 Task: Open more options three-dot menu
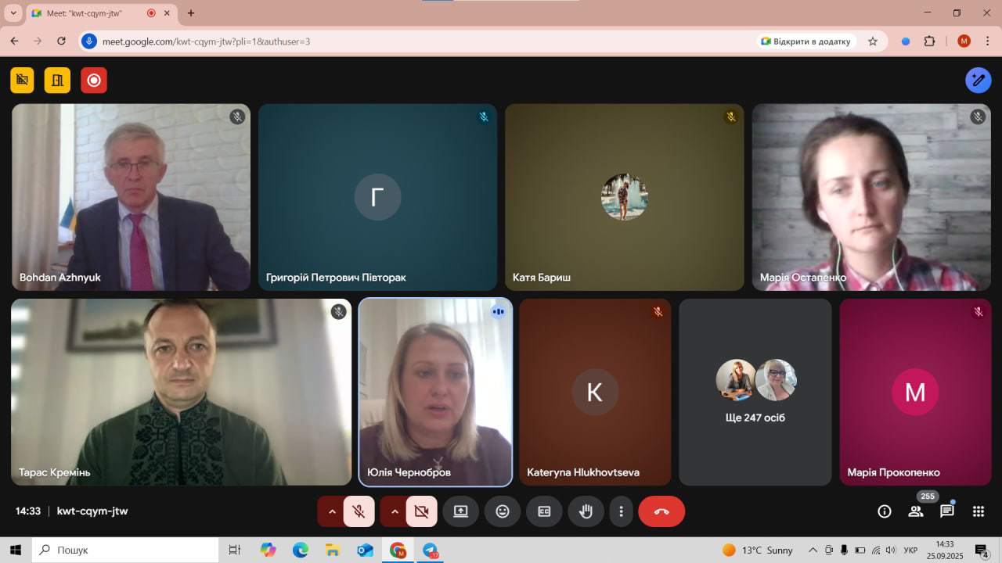[622, 511]
